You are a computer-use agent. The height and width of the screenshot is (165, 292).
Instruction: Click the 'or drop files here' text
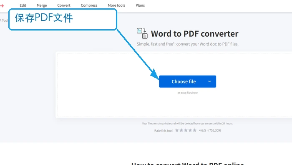(x=188, y=93)
